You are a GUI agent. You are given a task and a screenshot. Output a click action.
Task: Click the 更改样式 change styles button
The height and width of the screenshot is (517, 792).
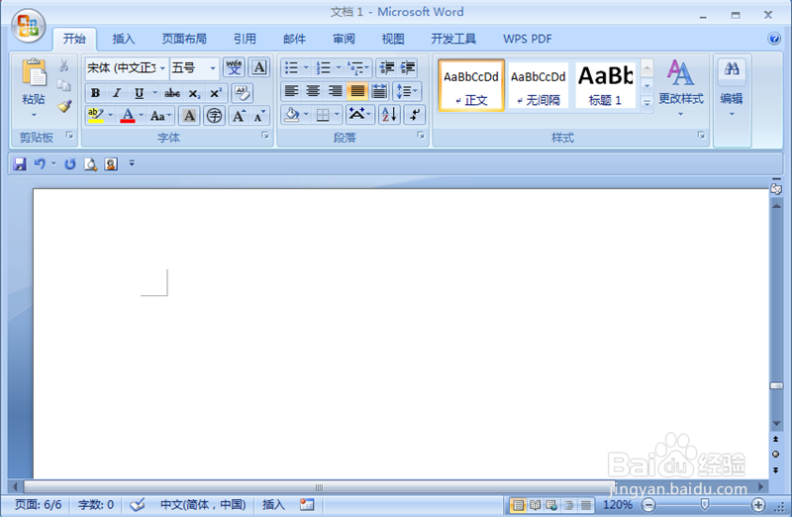pyautogui.click(x=680, y=87)
